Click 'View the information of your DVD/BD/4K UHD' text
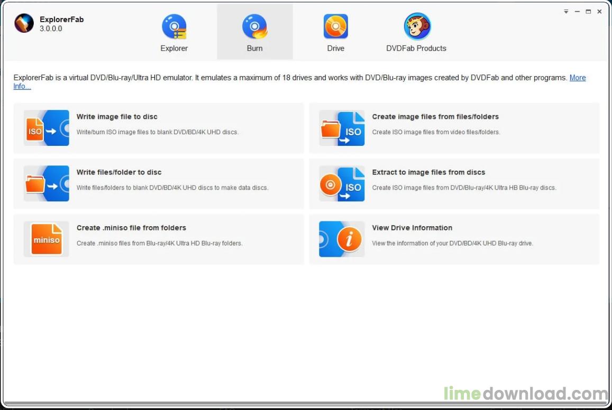Viewport: 612px width, 410px height. pos(452,243)
